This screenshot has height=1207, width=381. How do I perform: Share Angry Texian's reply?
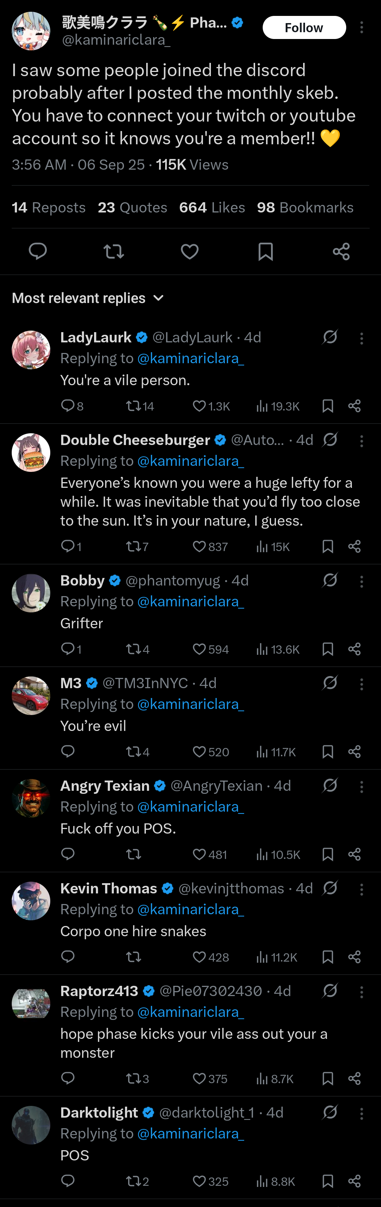click(x=355, y=854)
